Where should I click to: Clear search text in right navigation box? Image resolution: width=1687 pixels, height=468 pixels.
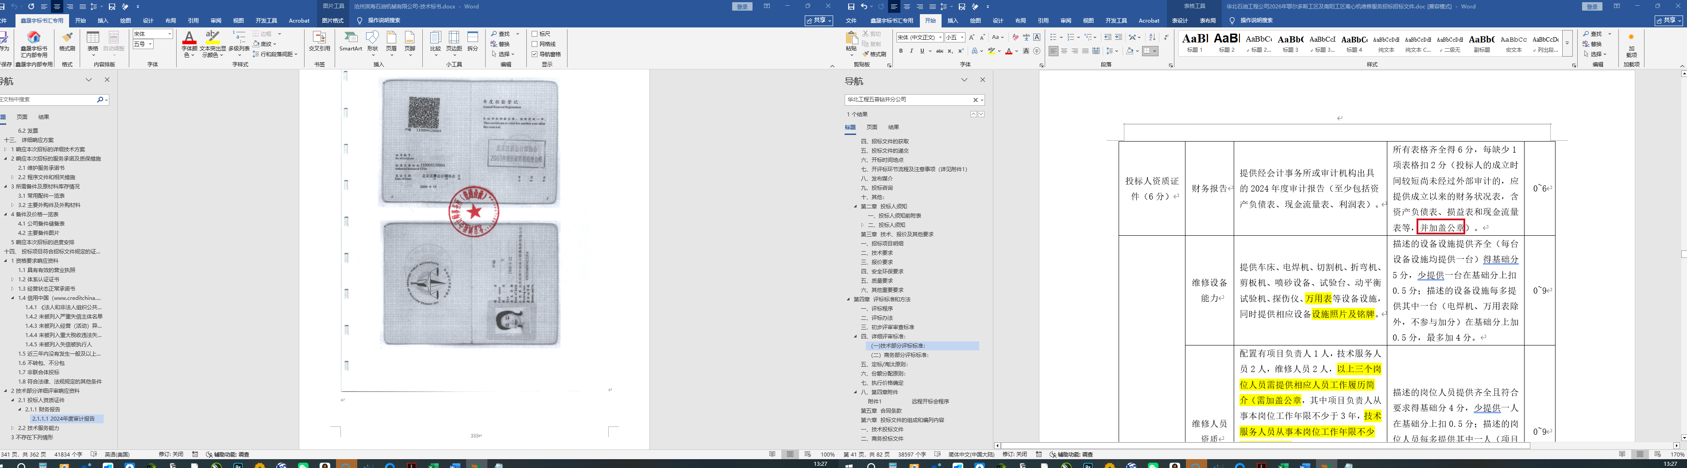point(975,100)
